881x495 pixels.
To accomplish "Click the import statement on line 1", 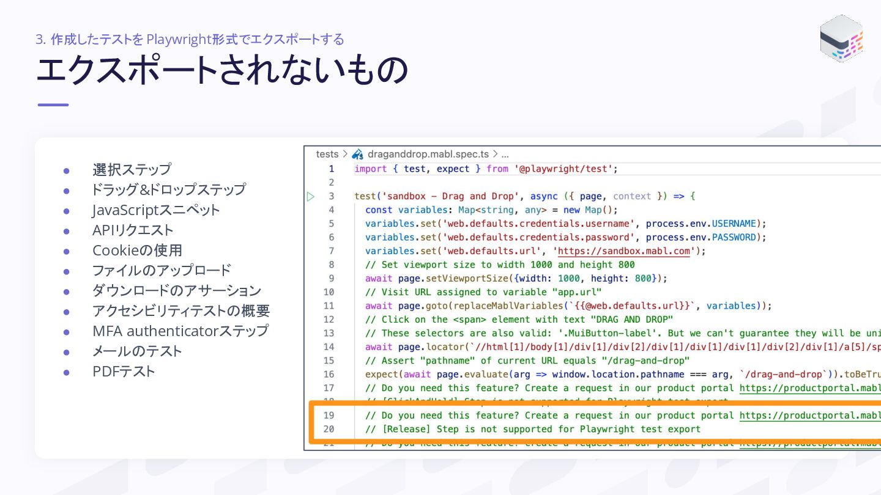I will tap(486, 169).
